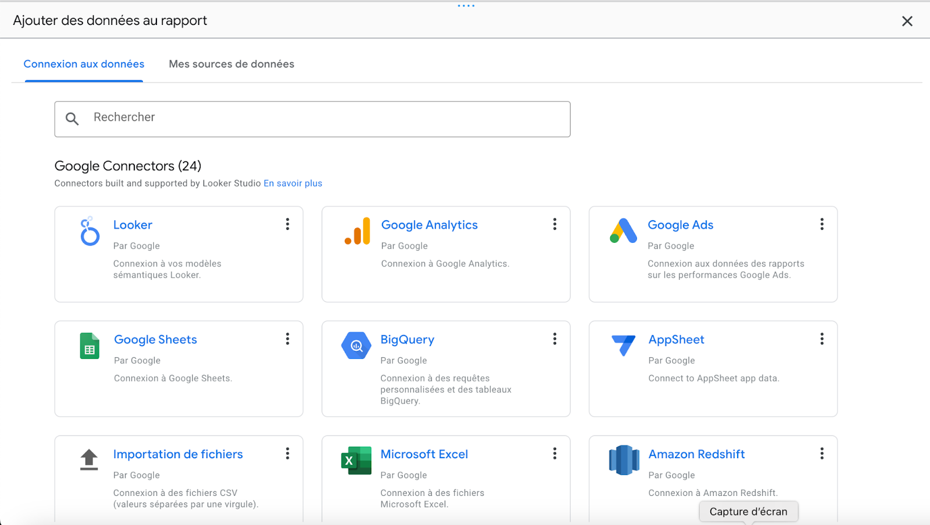Select the Connexion aux données tab
This screenshot has height=525, width=930.
(84, 64)
